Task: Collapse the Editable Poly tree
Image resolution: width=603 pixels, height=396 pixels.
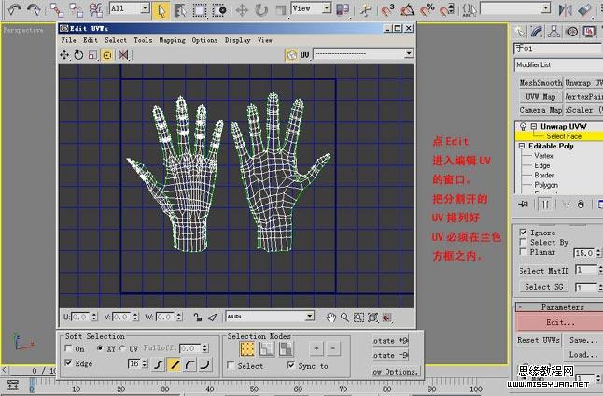Action: coord(522,146)
